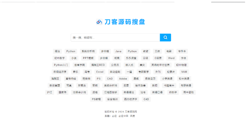Choose the 高考 tag
Screen dimensions: 248x129
(x=87, y=72)
